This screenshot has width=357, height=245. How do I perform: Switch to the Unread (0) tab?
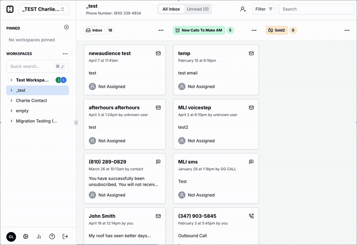198,9
